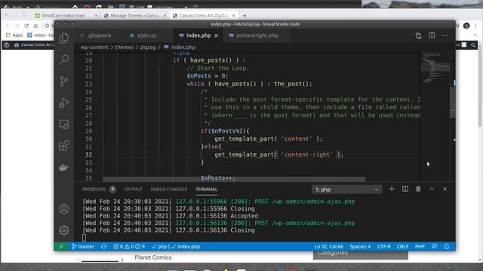Open editor More Actions ellipsis menu
This screenshot has height=271, width=483.
click(445, 35)
